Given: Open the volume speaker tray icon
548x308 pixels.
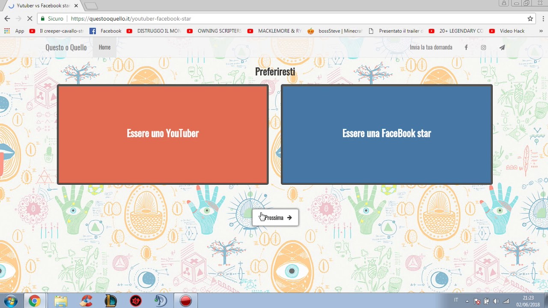Looking at the screenshot, I should 496,301.
